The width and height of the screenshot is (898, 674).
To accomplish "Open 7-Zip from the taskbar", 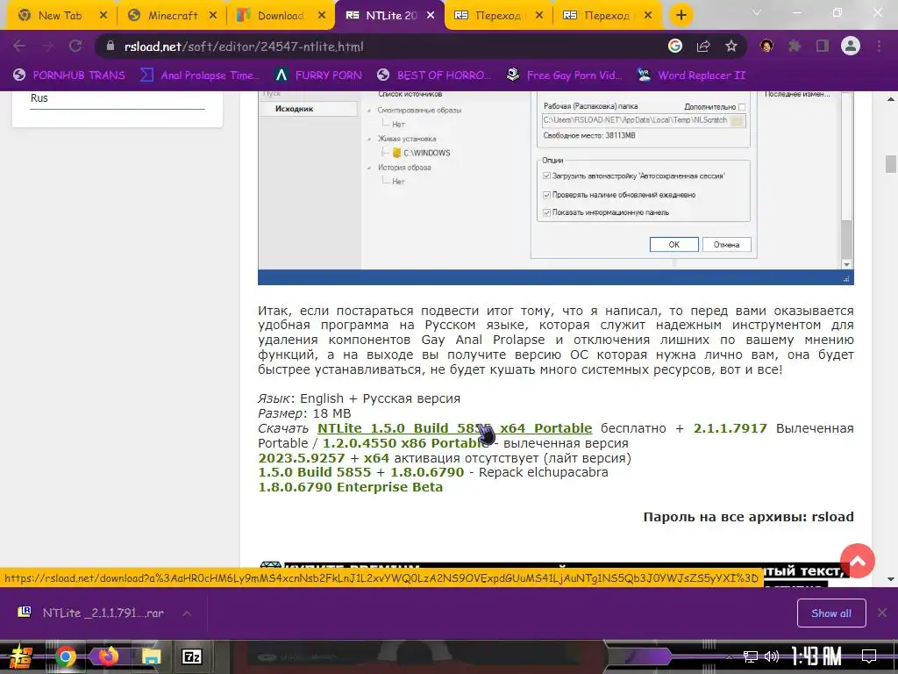I will [192, 656].
